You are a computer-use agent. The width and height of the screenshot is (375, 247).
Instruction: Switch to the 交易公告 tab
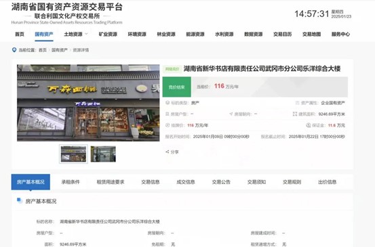coord(221,182)
